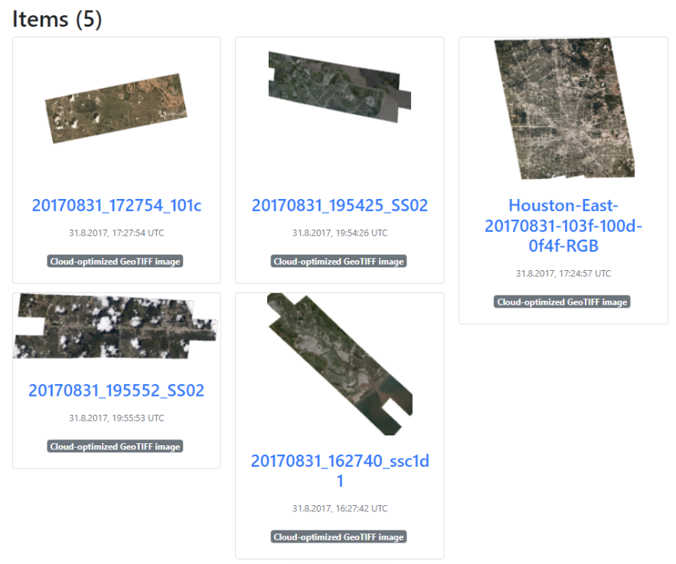Click the diagonal strip thumbnail of 20170831_162740_ssc1d1
Image resolution: width=676 pixels, height=564 pixels.
(x=339, y=364)
